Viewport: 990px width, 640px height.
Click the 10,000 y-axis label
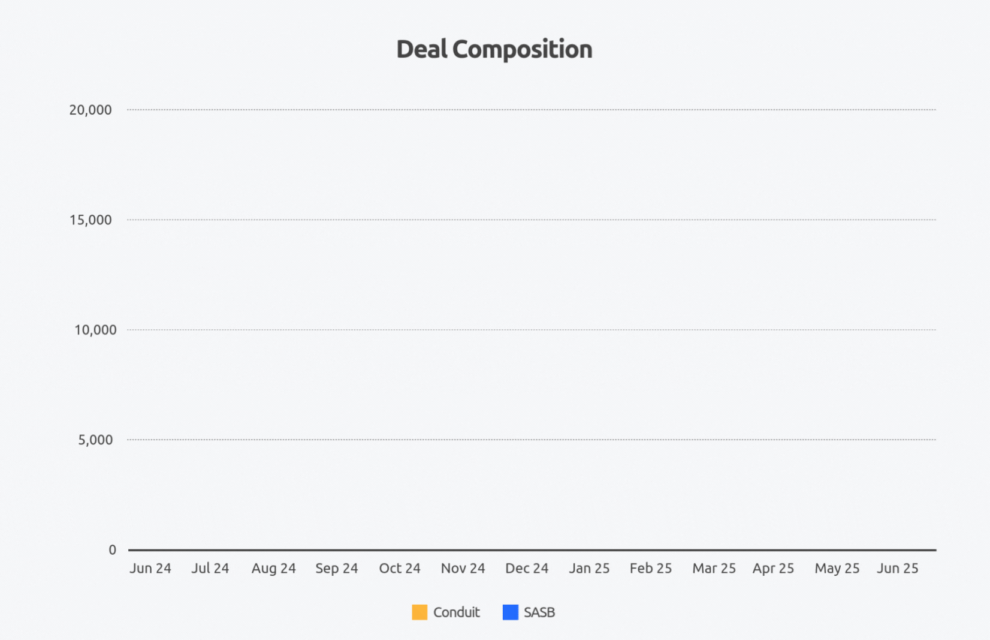coord(95,330)
